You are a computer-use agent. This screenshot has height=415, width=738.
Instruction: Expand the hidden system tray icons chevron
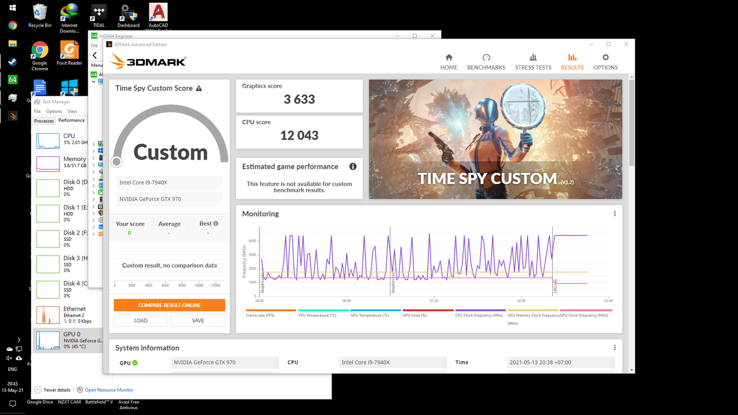18,339
